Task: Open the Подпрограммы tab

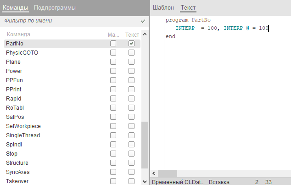Action: (55, 8)
